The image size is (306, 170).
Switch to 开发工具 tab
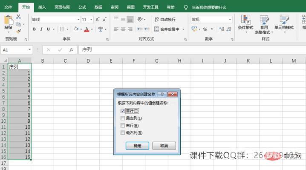pyautogui.click(x=151, y=7)
